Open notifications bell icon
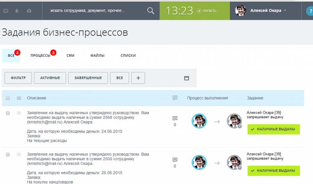The height and width of the screenshot is (184, 313). coord(18,11)
